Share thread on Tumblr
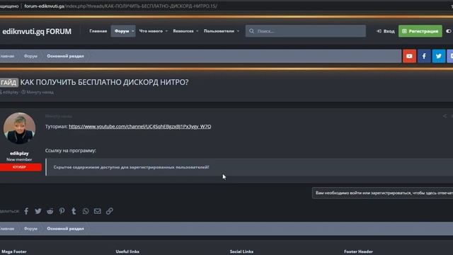 coord(74,211)
